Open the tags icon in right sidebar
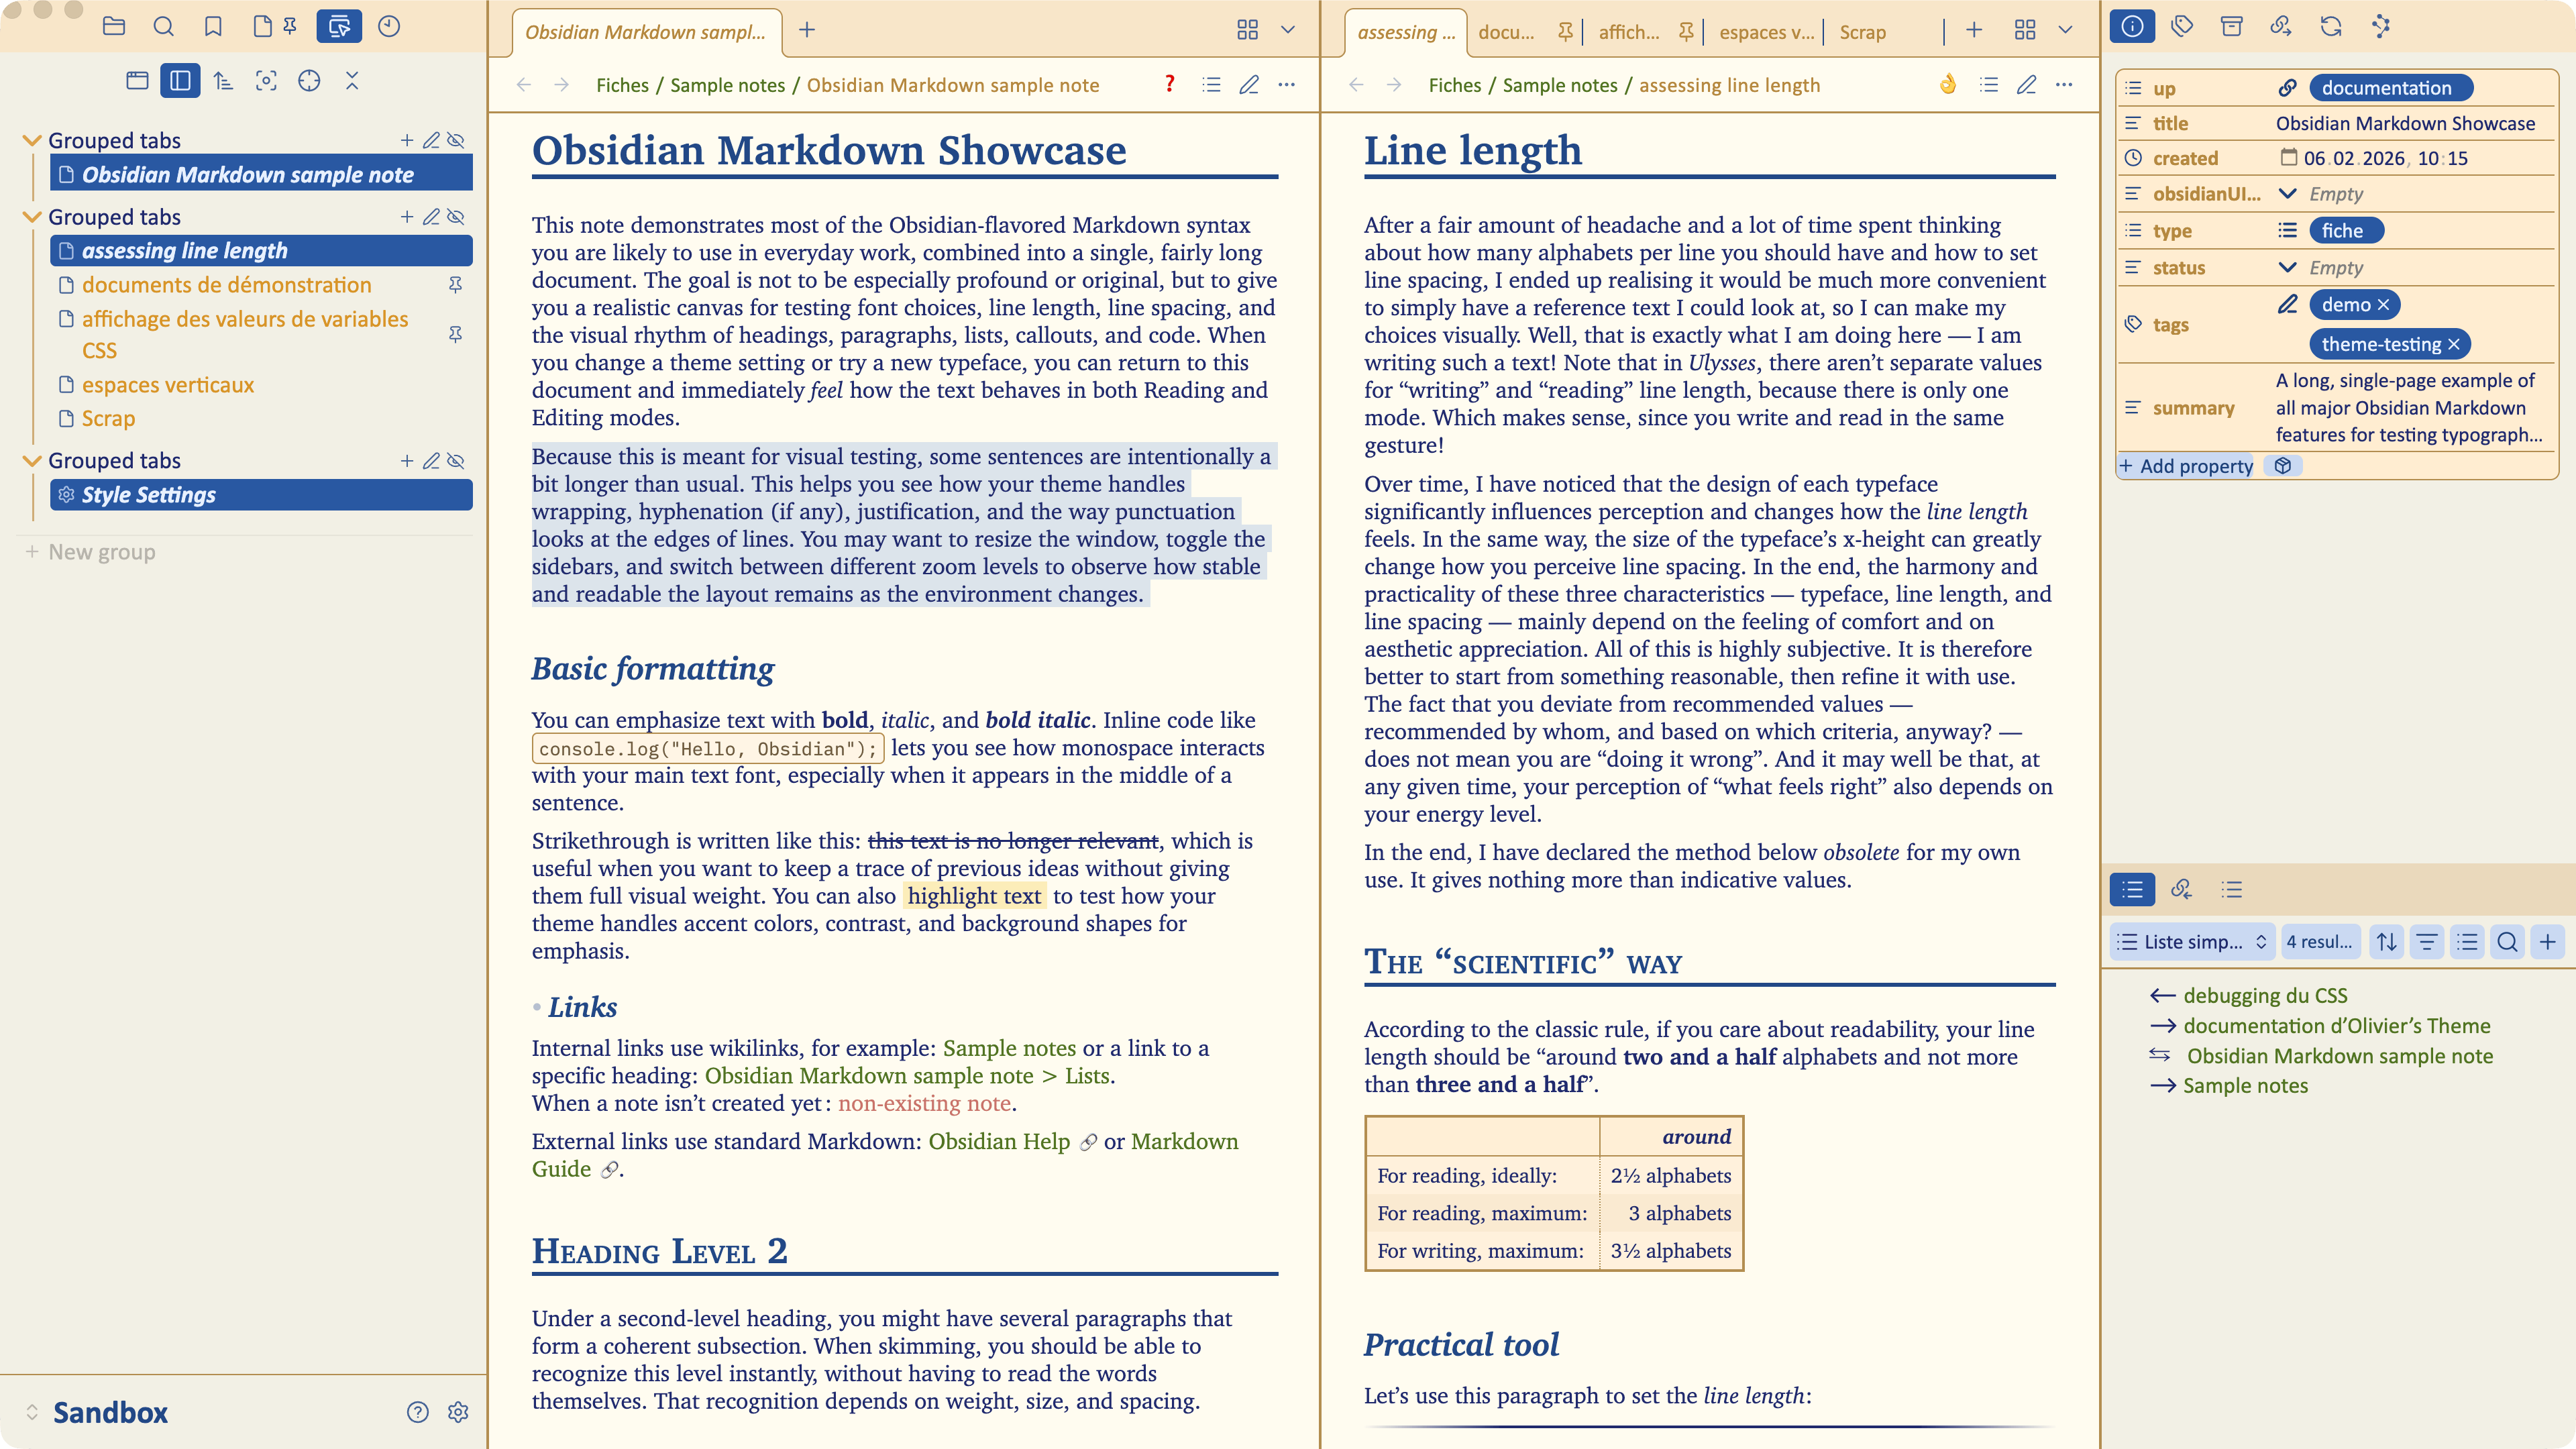The width and height of the screenshot is (2576, 1449). pyautogui.click(x=2182, y=26)
